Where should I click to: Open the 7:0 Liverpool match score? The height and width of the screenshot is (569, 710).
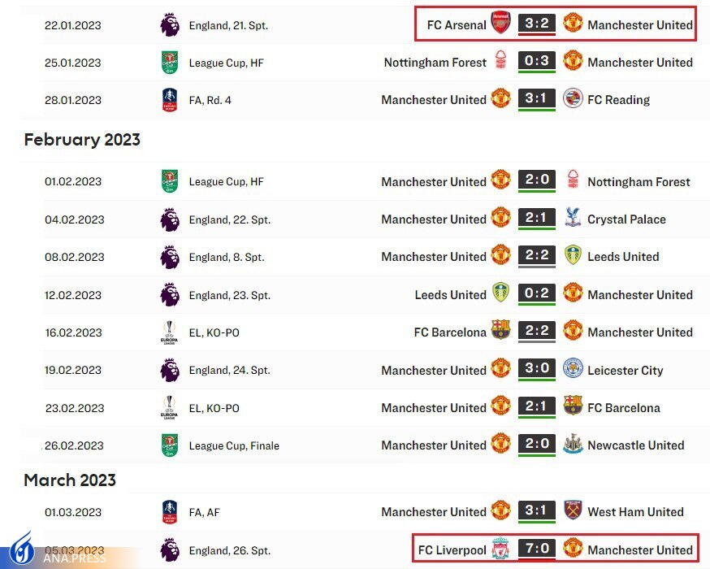537,549
